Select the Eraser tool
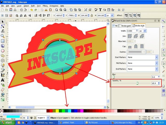Image resolution: width=166 pixels, height=125 pixels. pos(3,90)
